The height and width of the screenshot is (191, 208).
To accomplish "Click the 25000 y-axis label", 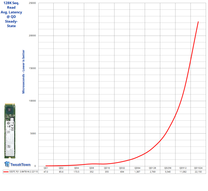I will 32,3.
